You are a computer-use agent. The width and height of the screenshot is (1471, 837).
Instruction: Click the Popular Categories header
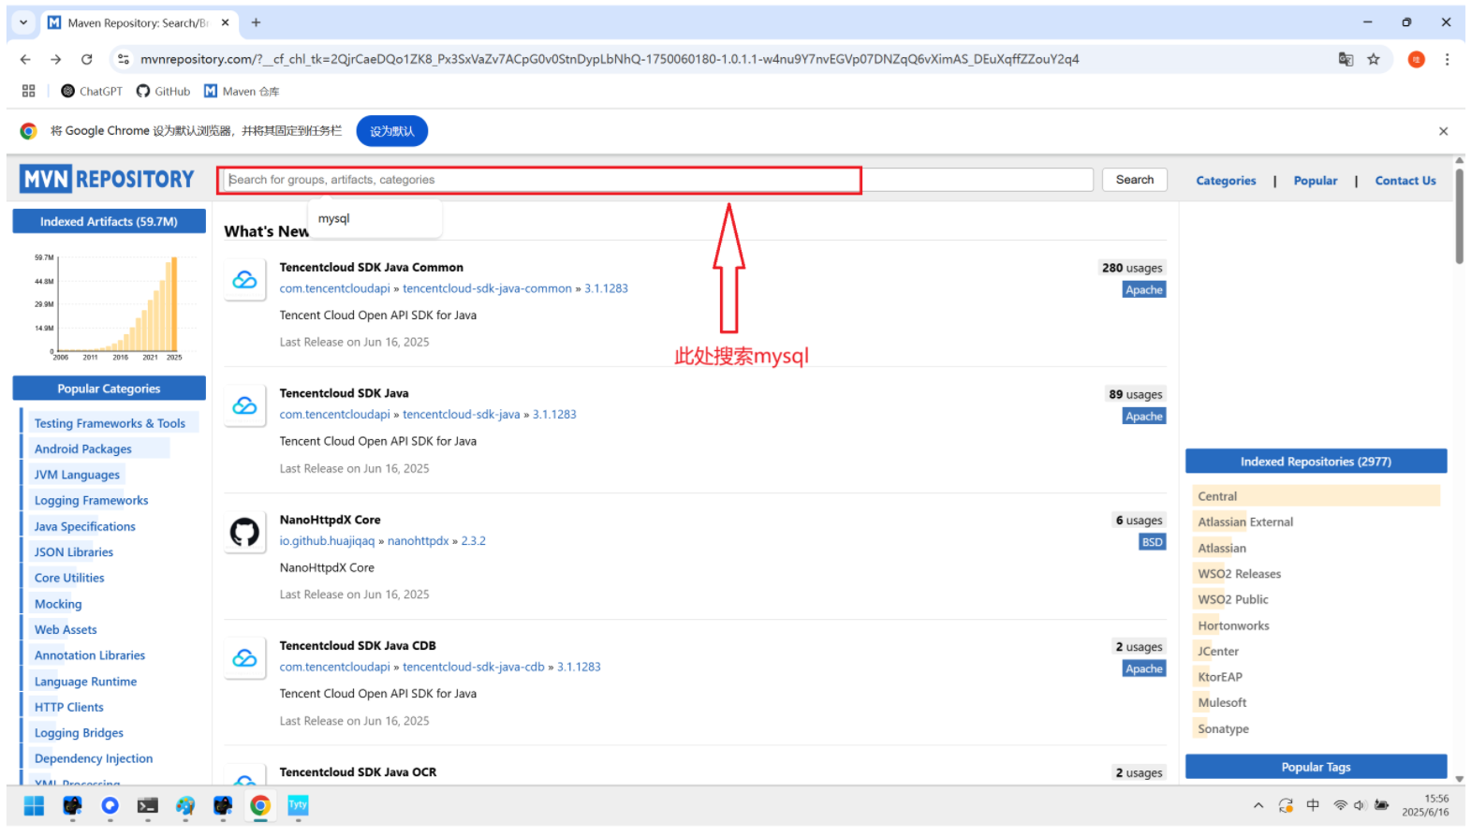pos(109,389)
